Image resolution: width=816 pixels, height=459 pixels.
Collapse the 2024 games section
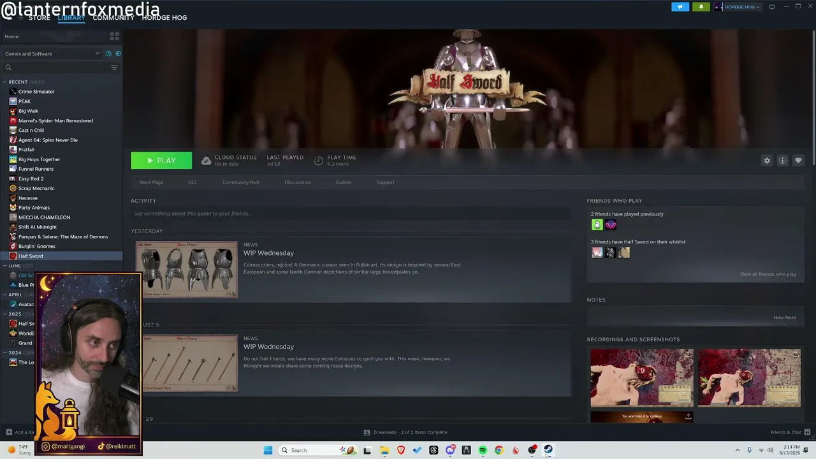(x=5, y=353)
